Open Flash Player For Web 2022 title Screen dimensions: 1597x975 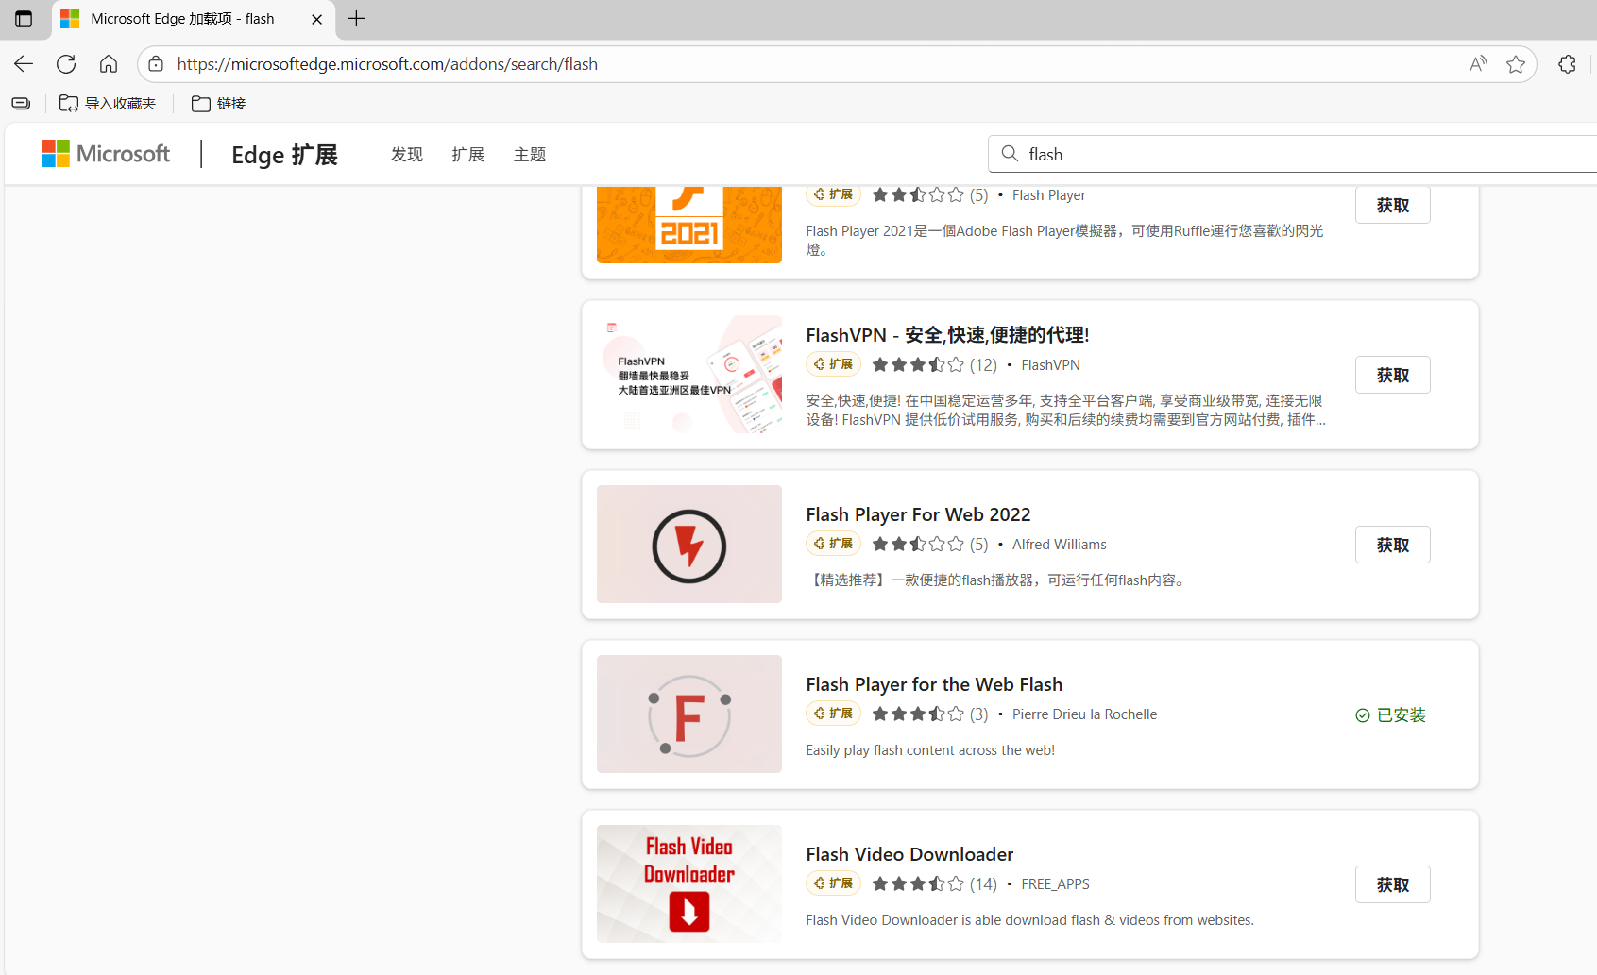coord(918,514)
